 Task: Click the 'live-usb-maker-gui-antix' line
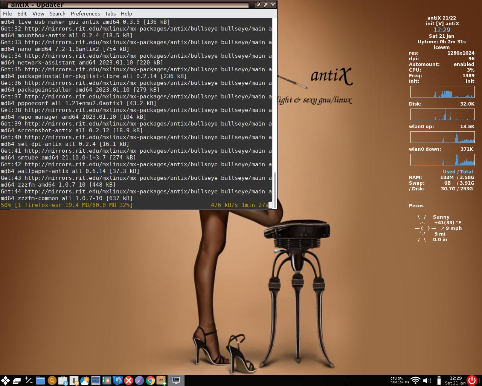(85, 22)
